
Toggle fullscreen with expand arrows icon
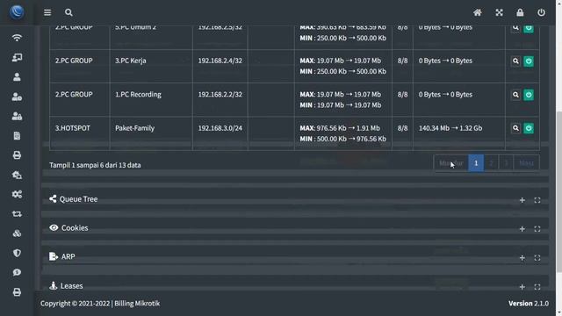click(499, 12)
